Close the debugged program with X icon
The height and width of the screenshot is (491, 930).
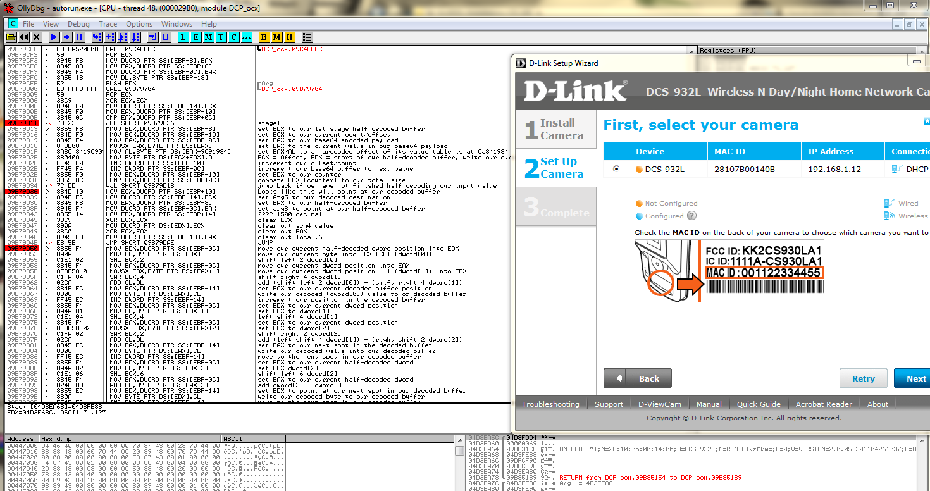pos(36,37)
